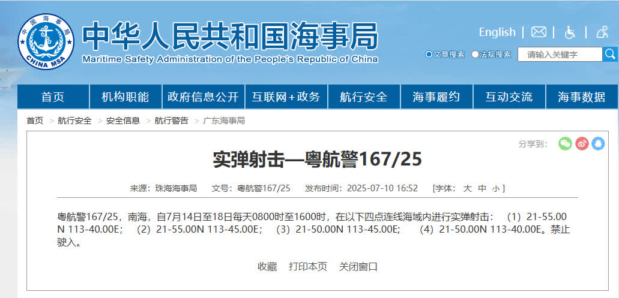Switch to the English site
This screenshot has width=619, height=298.
(x=497, y=32)
